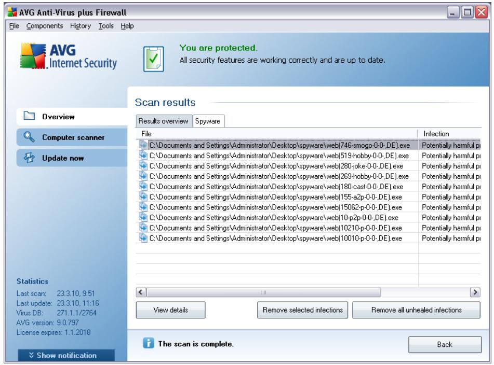Click the File column header
494x365 pixels.
click(277, 134)
